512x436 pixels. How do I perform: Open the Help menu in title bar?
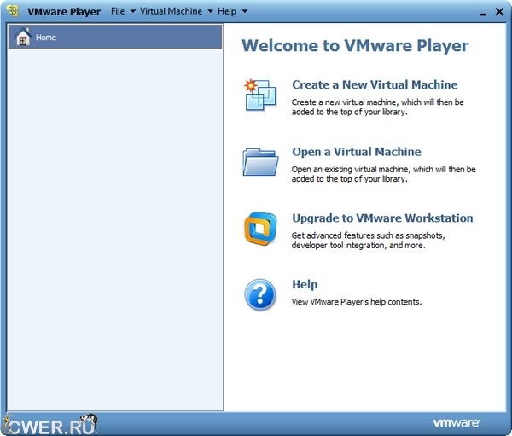point(227,12)
